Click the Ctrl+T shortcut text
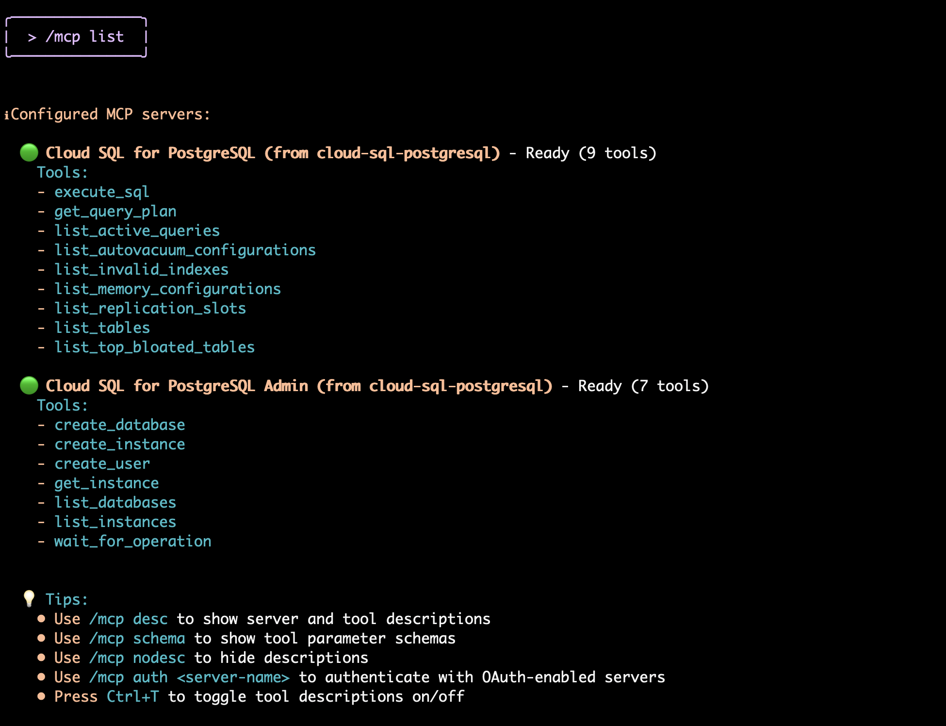Screen dimensions: 946x726 pos(132,697)
